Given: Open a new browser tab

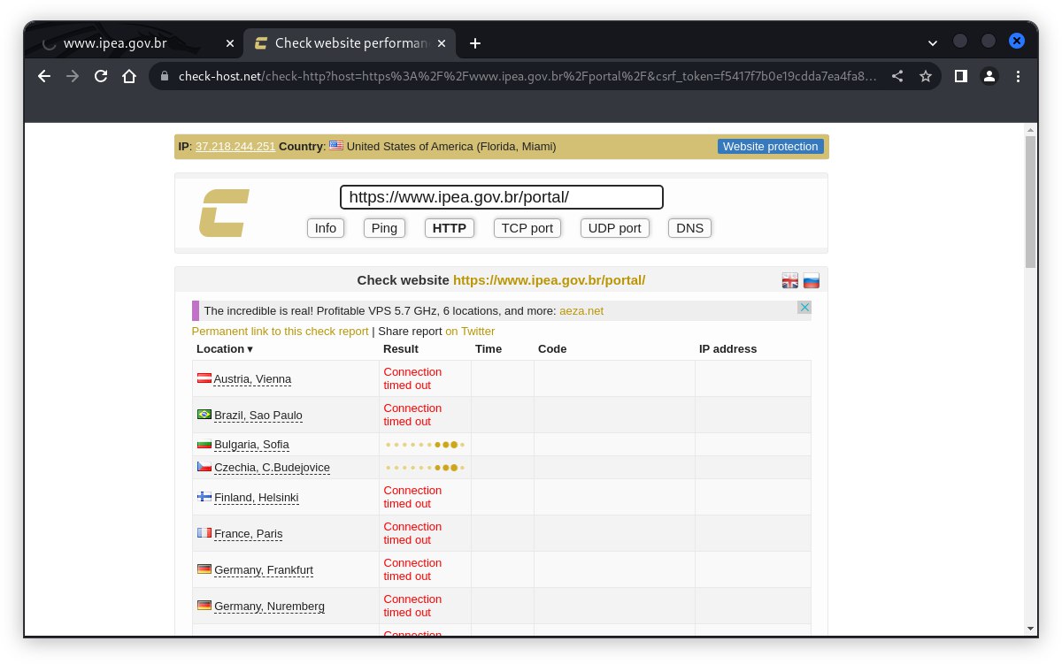Looking at the screenshot, I should (x=475, y=43).
